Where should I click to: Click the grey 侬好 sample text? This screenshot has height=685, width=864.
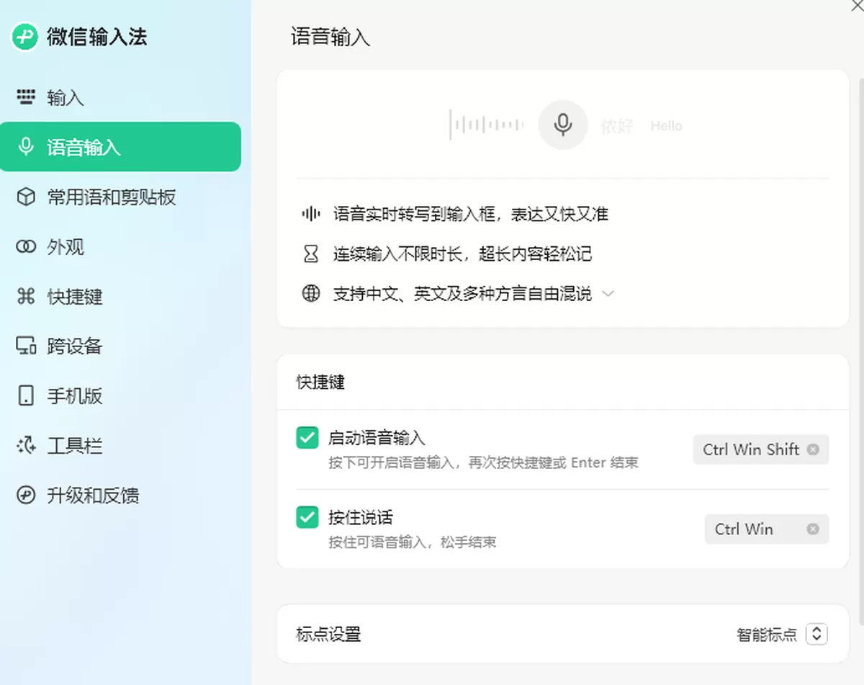click(617, 127)
